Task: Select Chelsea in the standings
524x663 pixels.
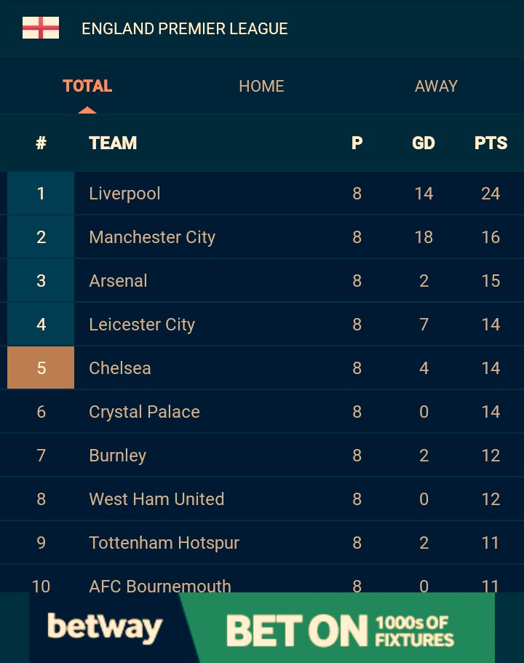Action: (120, 368)
